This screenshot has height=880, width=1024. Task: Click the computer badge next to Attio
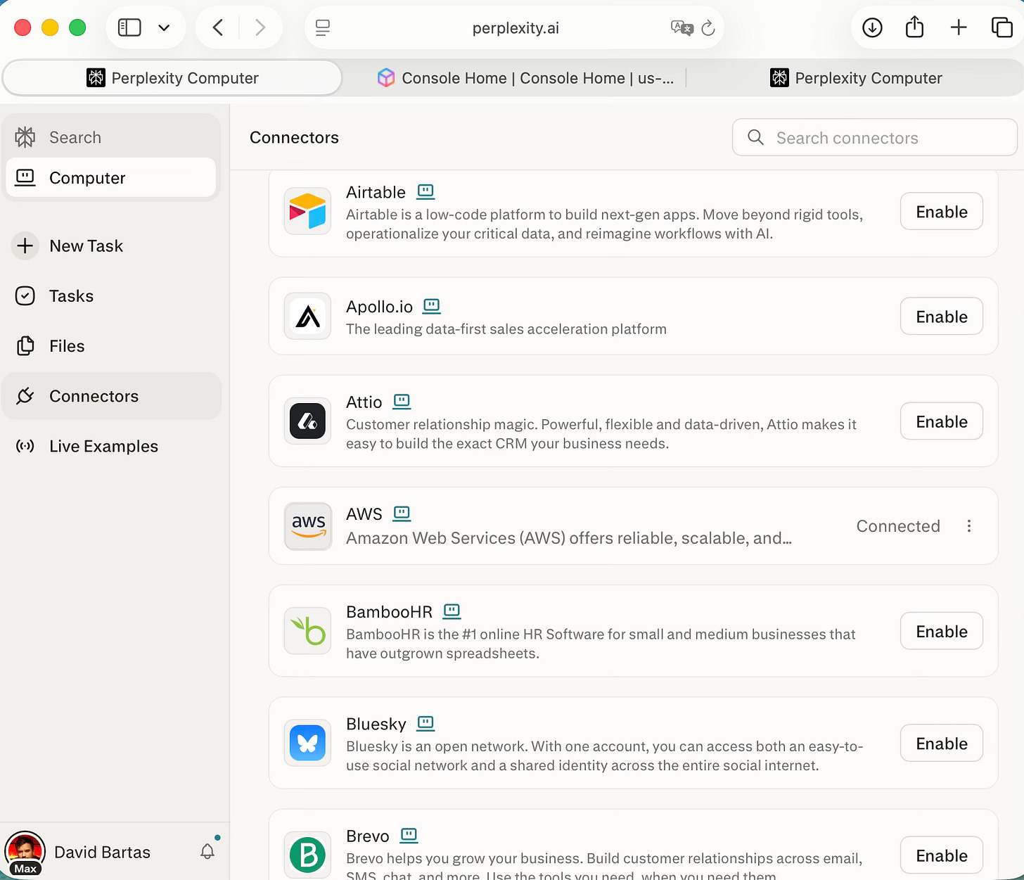pyautogui.click(x=402, y=402)
